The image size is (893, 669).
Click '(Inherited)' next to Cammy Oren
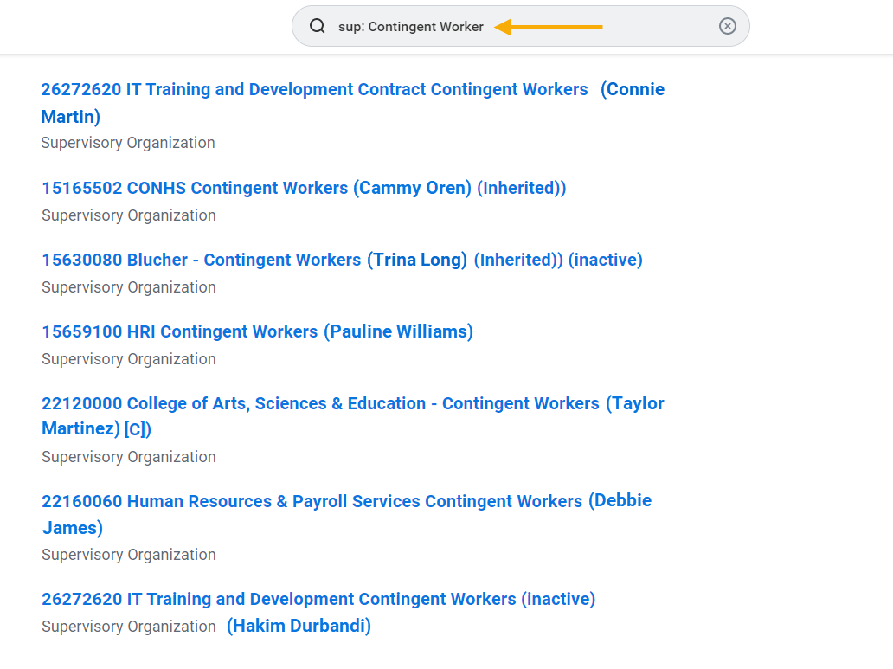[521, 188]
